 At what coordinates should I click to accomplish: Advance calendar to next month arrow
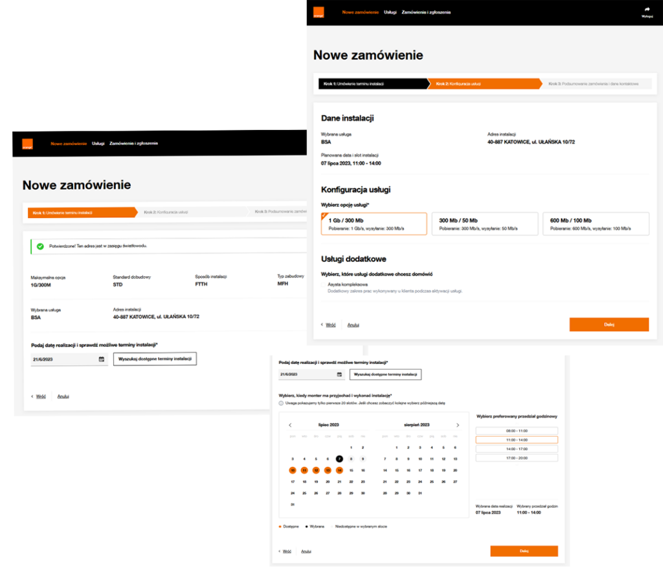[x=458, y=425]
